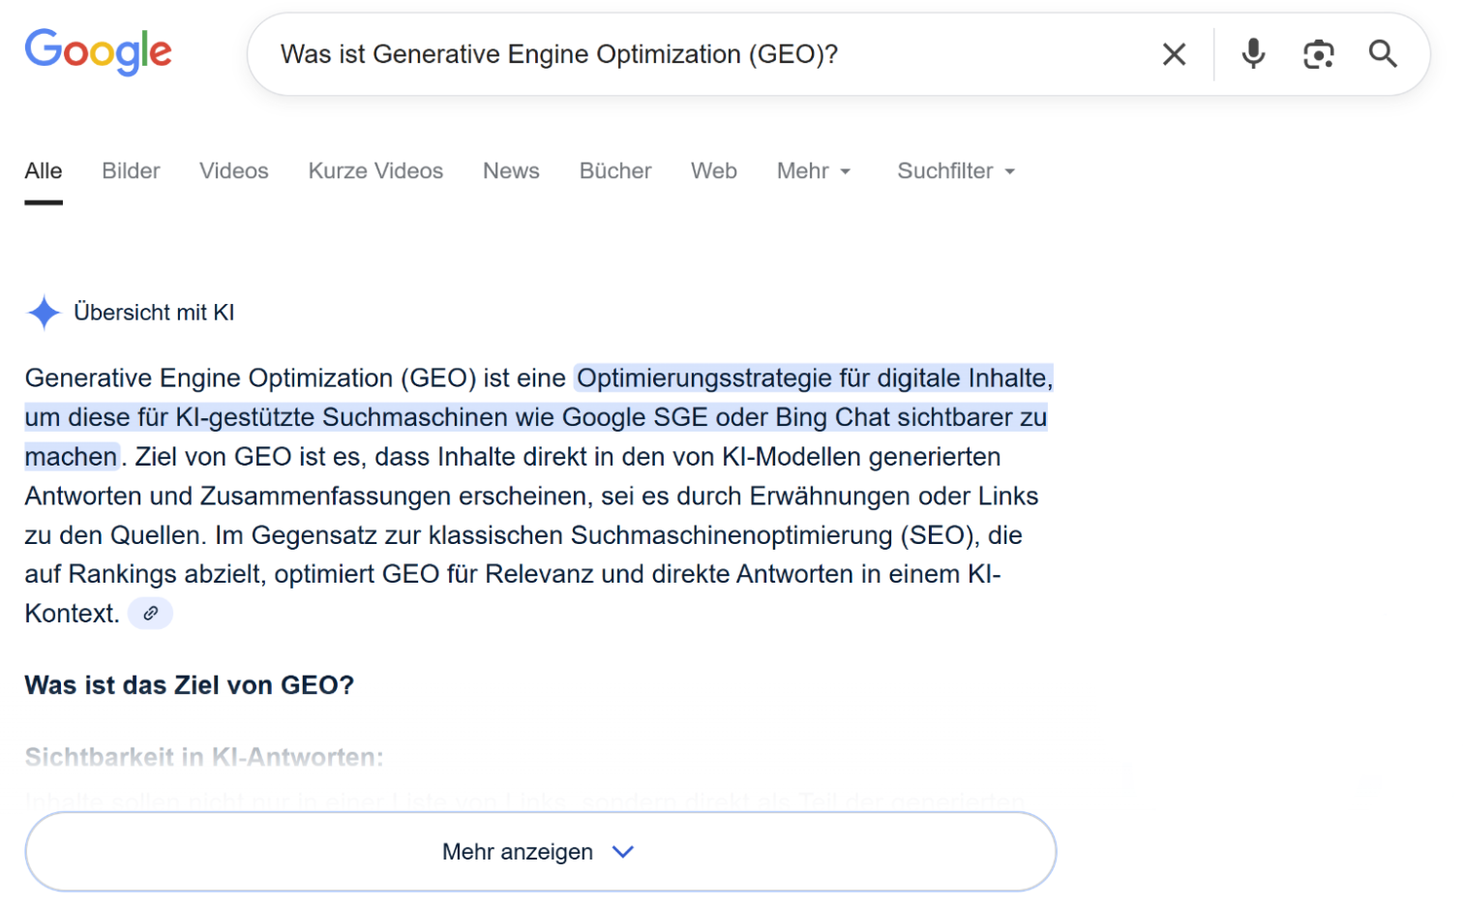Expand the Suchfilter dropdown
Viewport: 1464px width, 906px height.
(955, 171)
